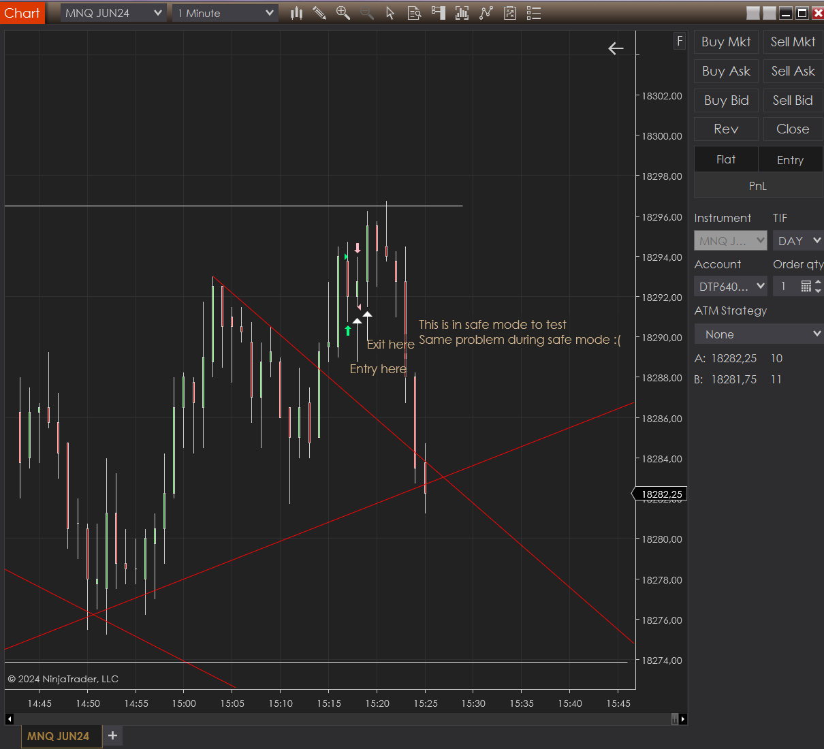Click the bid price 18281,75 value
The image size is (824, 749).
tap(734, 379)
